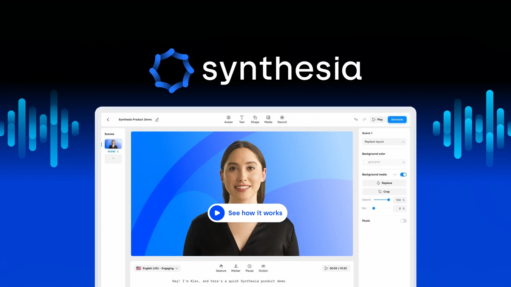The image size is (511, 287).
Task: Expand the English (US) - Engaging voice dropdown
Action: click(x=156, y=268)
